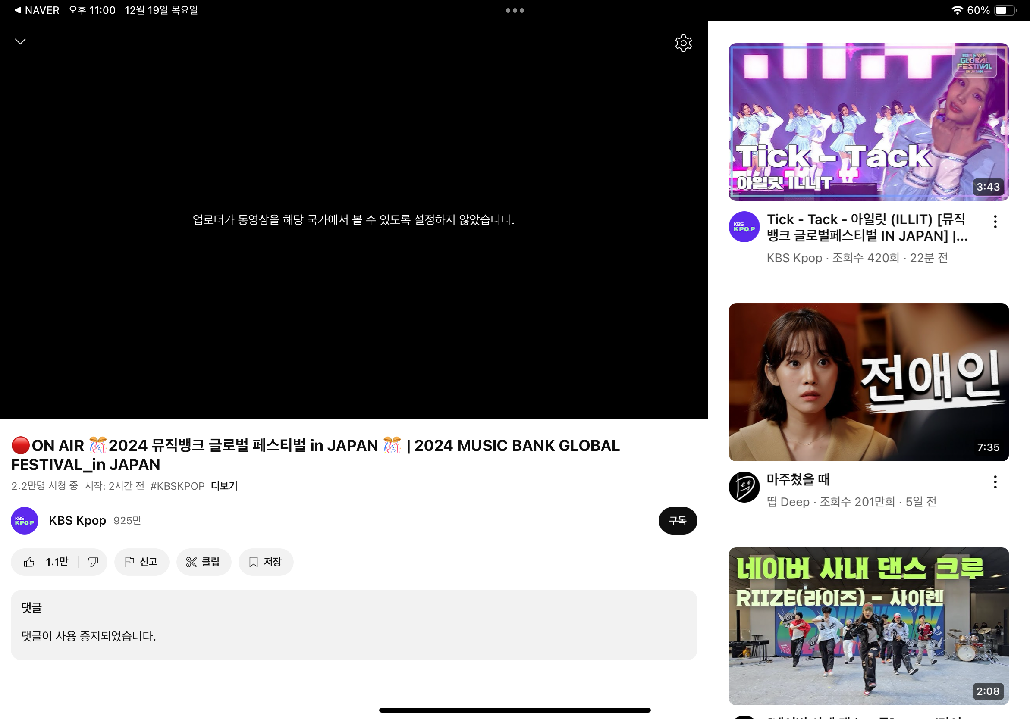
Task: Open KBS Kpop channel avatar below title
Action: click(x=25, y=520)
